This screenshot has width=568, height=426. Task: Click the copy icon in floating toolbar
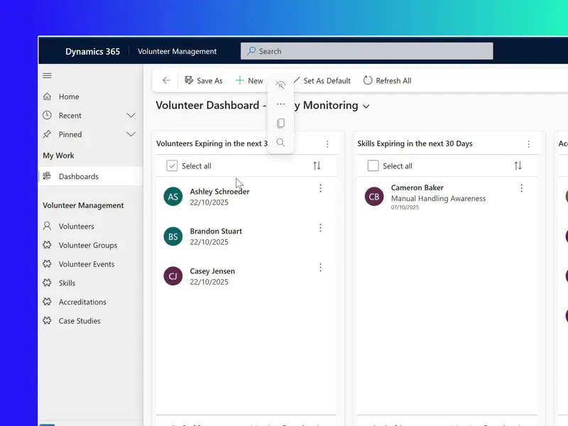[x=280, y=124]
